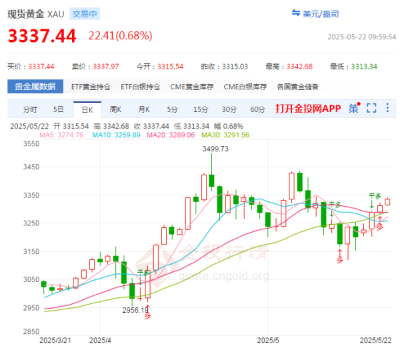The width and height of the screenshot is (400, 344).
Task: Click the MA5: 3274.76 legend
Action: (x=61, y=135)
